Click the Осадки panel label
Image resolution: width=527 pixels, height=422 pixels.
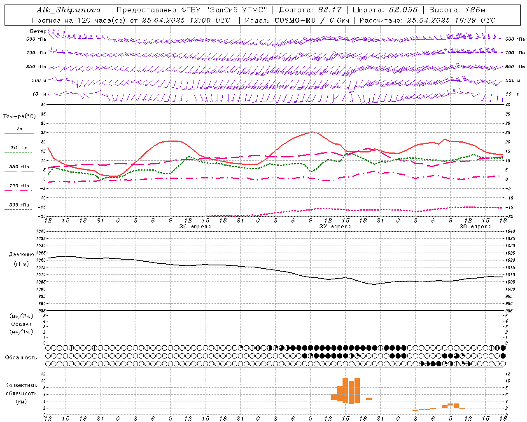21,324
